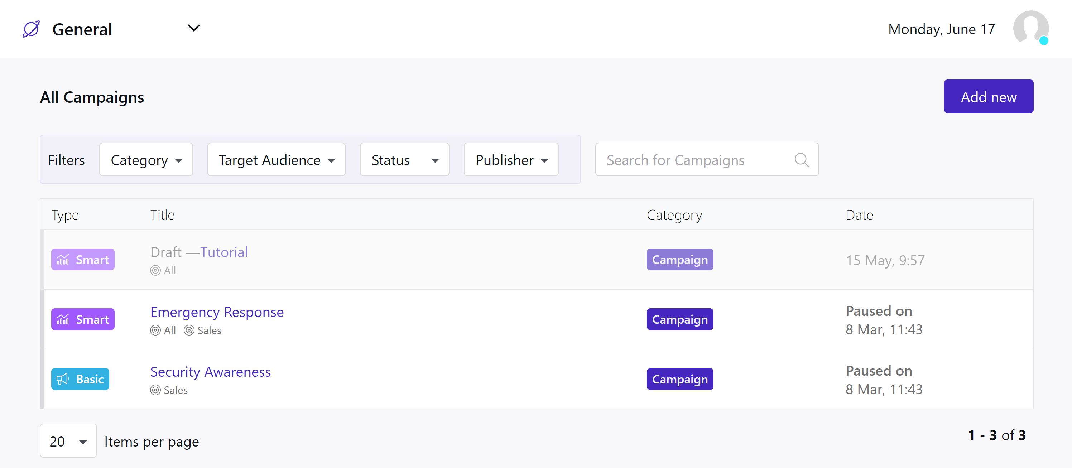The image size is (1072, 468).
Task: Click the Items per page label
Action: [x=152, y=442]
